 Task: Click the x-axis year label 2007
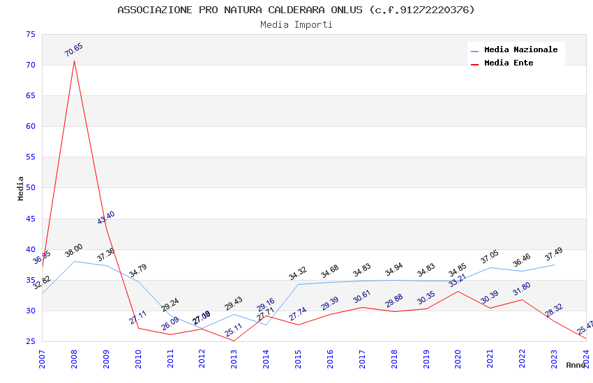pos(42,359)
